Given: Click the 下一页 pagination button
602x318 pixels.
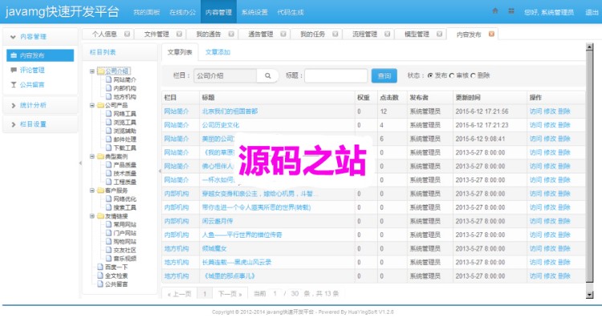Looking at the screenshot, I should click(230, 294).
